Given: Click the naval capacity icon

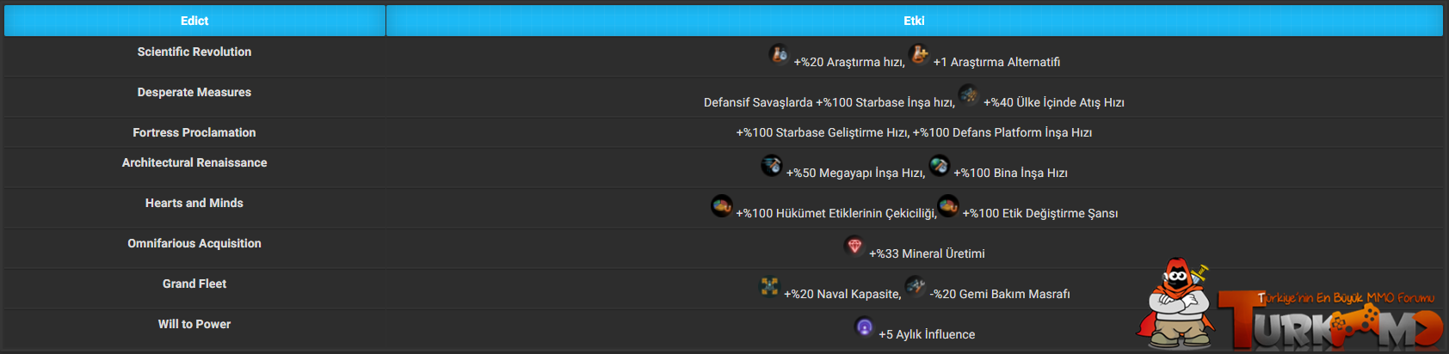Looking at the screenshot, I should (769, 286).
